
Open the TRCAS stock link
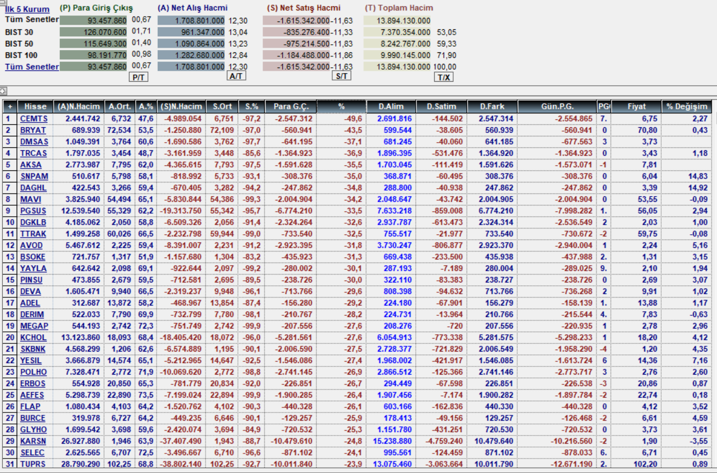33,153
